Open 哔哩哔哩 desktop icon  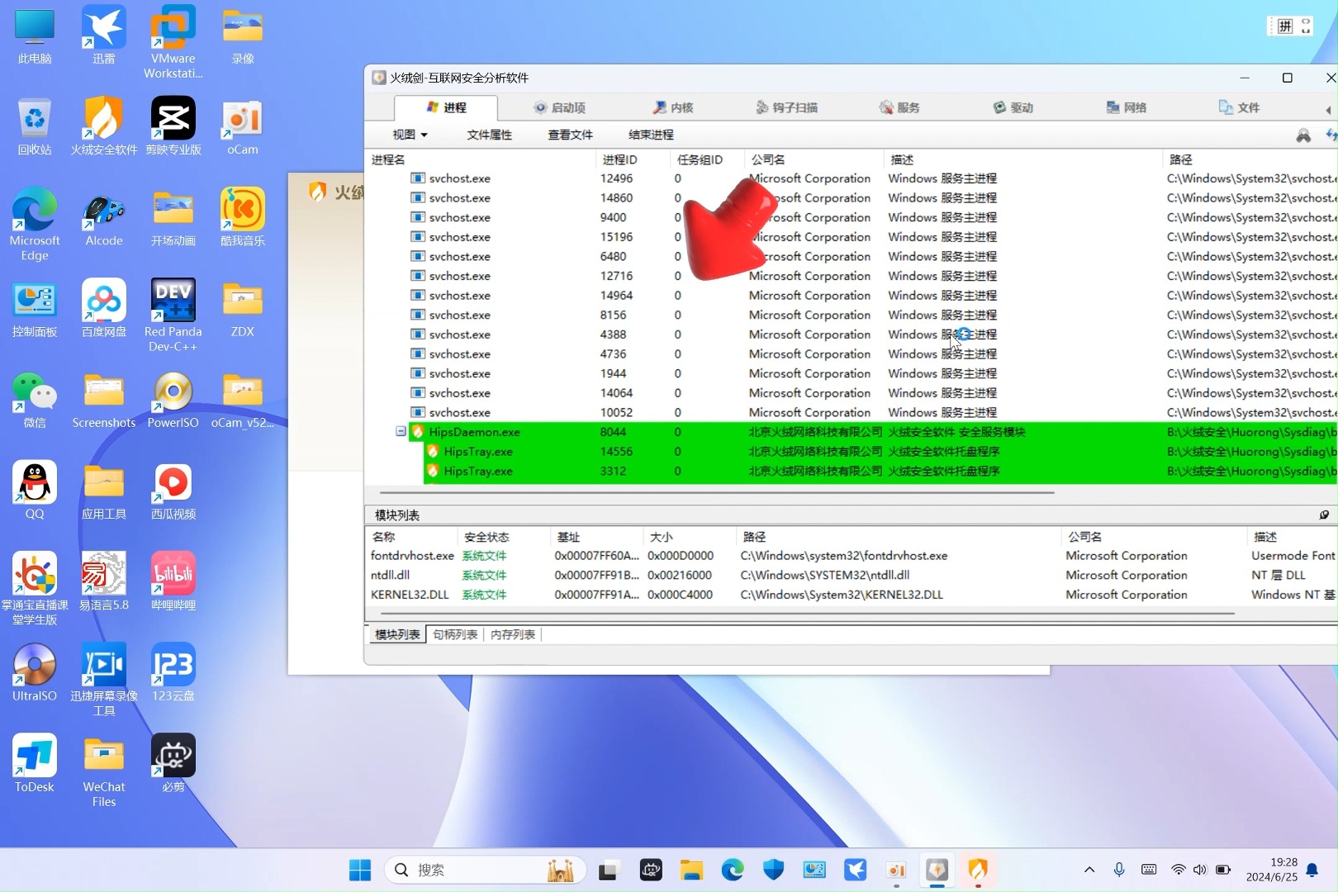[173, 581]
